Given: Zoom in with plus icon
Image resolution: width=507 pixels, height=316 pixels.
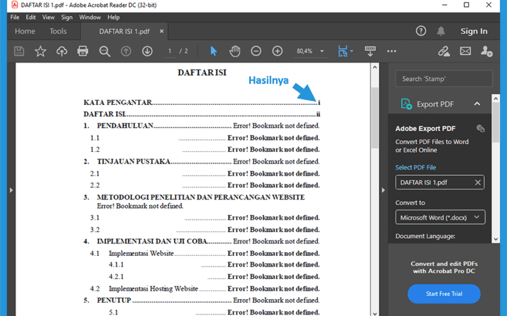Looking at the screenshot, I should [278, 51].
